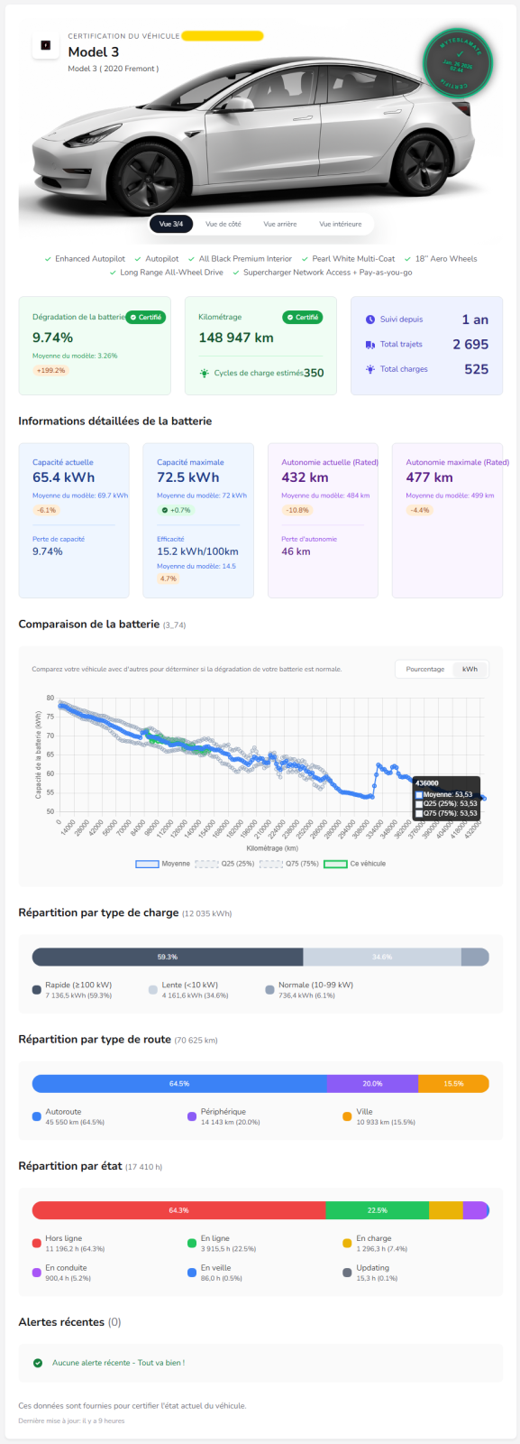Switch to the Vue de côté tab
This screenshot has height=1444, width=520.
click(x=223, y=224)
